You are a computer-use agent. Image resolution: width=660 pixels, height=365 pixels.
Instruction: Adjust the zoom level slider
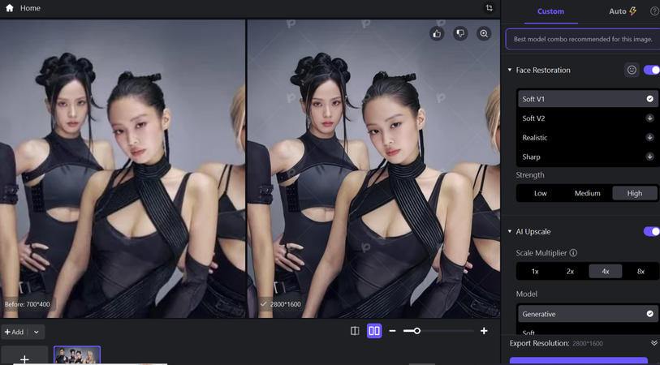(x=416, y=331)
